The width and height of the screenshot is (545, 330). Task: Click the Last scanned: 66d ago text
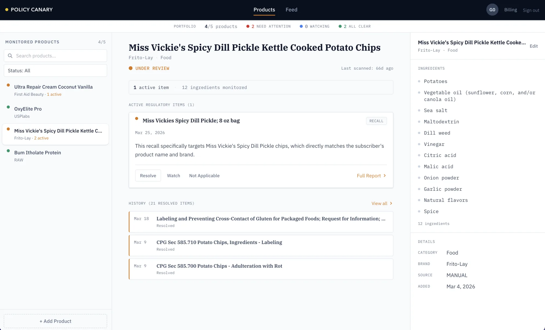pyautogui.click(x=367, y=68)
